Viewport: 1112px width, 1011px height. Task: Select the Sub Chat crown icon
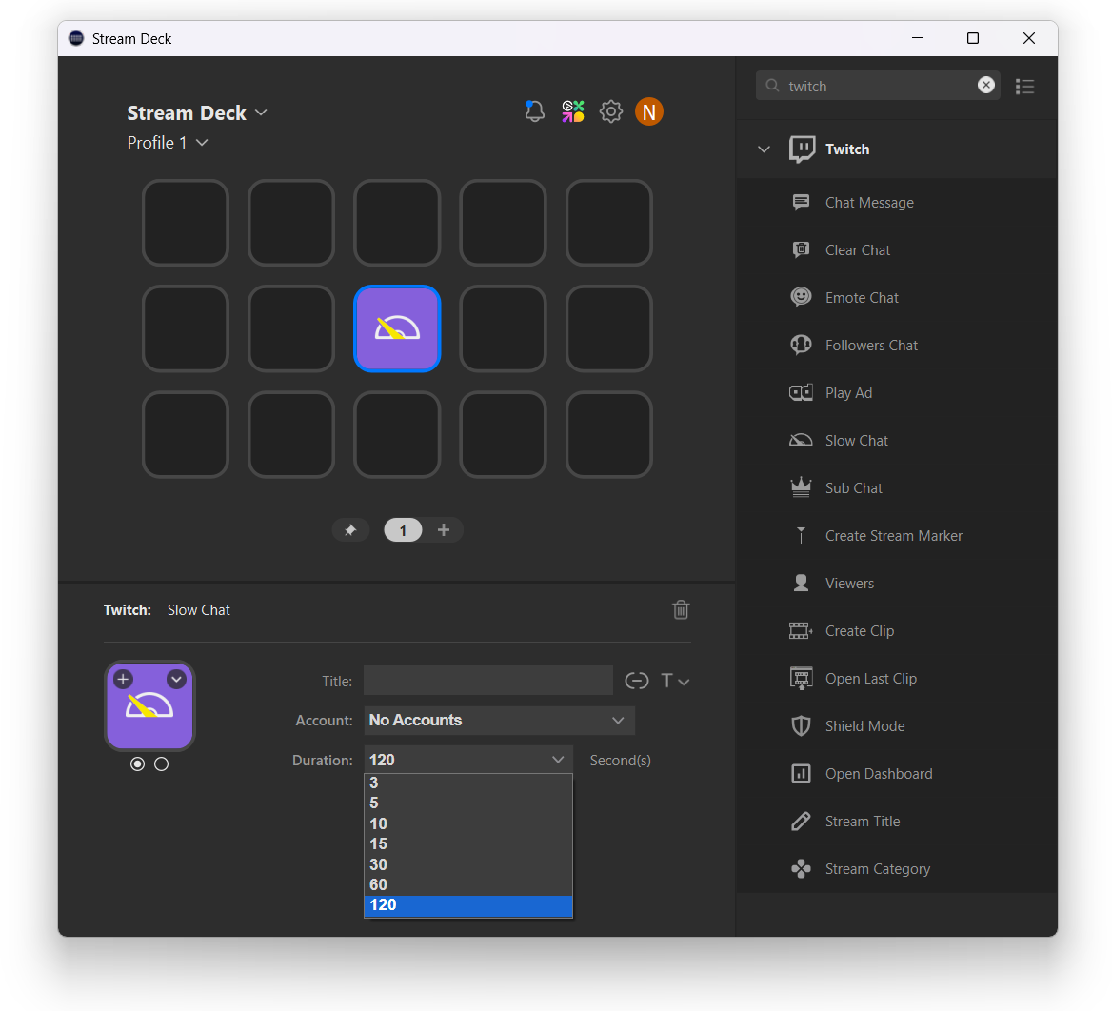click(801, 487)
